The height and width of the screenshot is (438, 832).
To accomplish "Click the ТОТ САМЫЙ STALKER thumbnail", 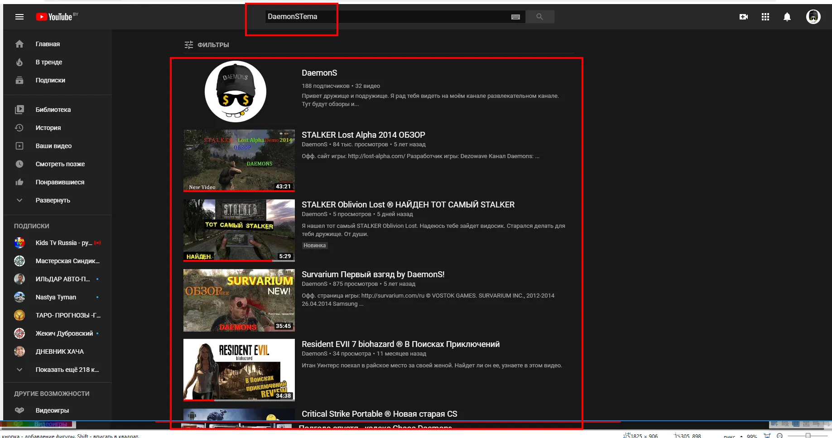I will click(239, 231).
